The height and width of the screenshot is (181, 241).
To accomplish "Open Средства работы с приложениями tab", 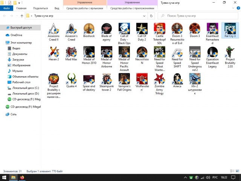I will pos(132,8).
